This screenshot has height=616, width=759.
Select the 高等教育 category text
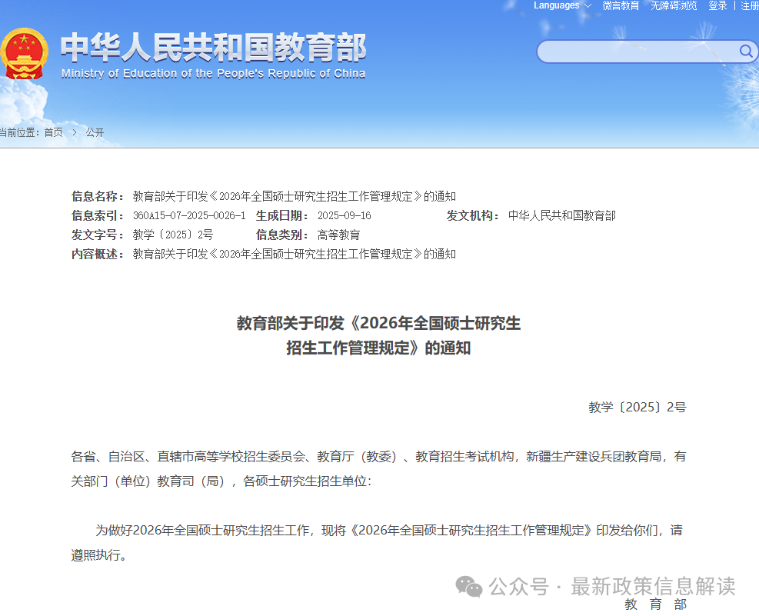click(338, 235)
